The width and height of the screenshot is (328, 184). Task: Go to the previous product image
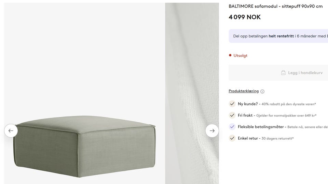(11, 131)
